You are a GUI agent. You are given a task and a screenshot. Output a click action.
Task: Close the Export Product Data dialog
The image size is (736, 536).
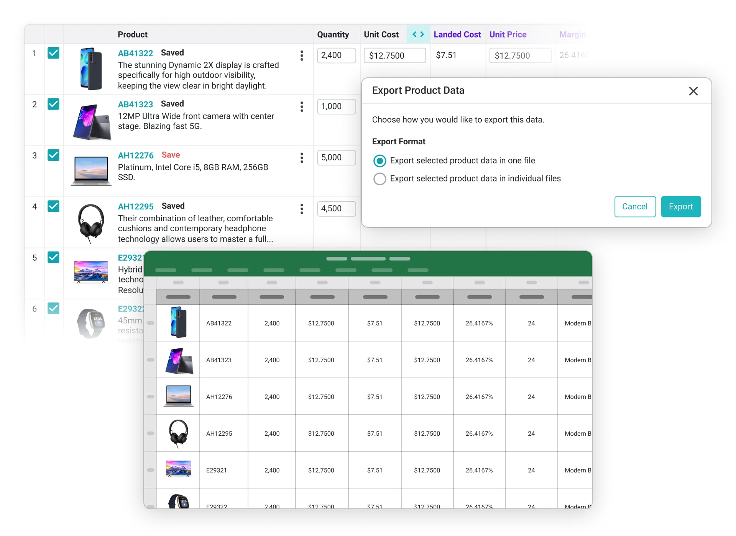pos(693,91)
